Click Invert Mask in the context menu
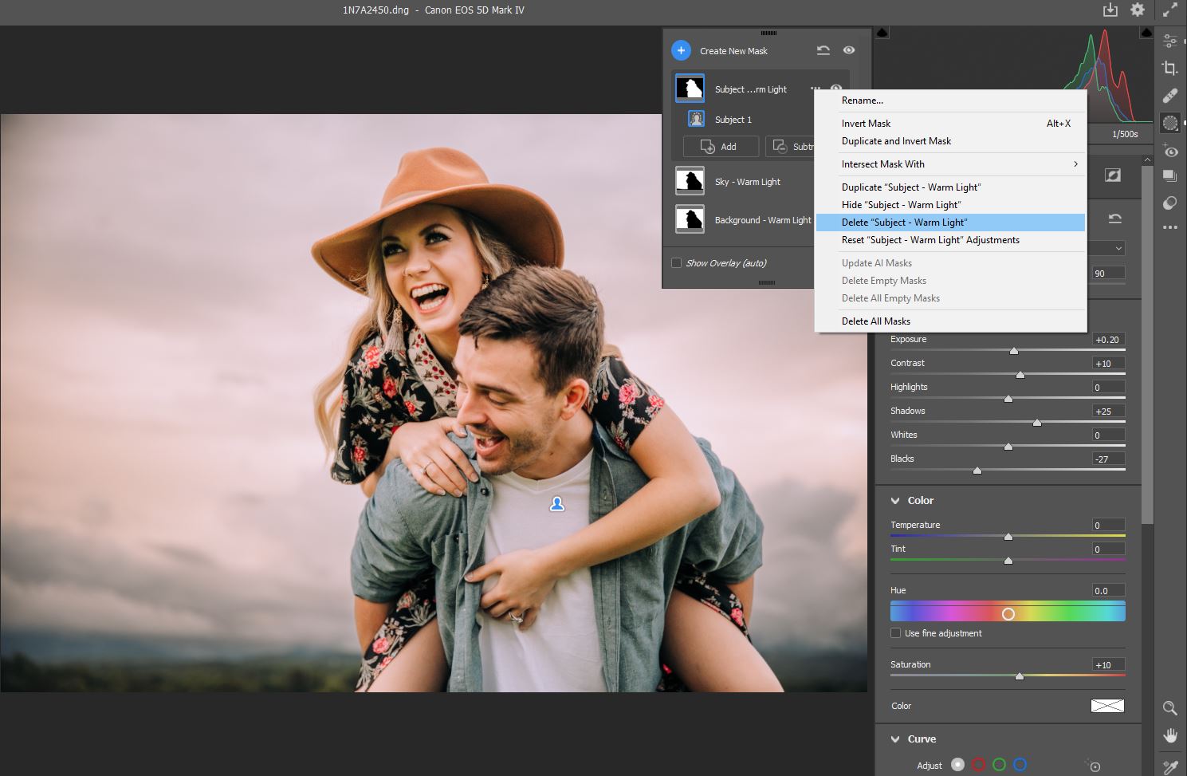 [x=867, y=124]
